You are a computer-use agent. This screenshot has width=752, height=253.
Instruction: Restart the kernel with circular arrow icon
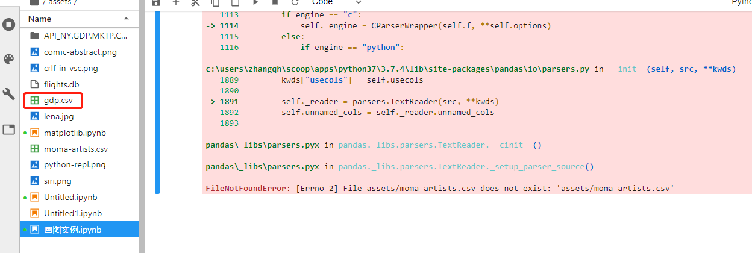pos(295,2)
